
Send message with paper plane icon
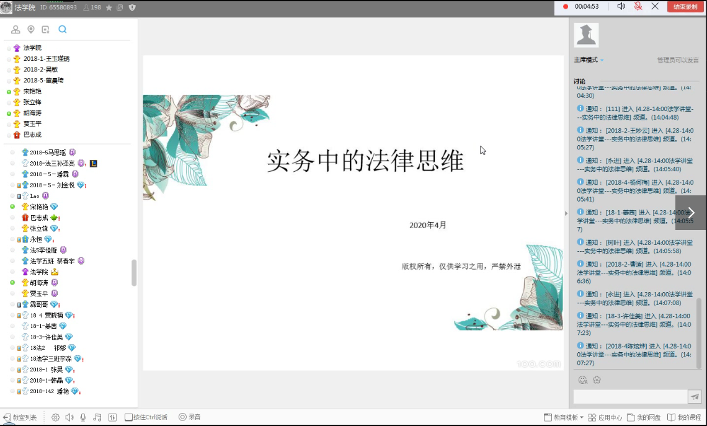695,397
